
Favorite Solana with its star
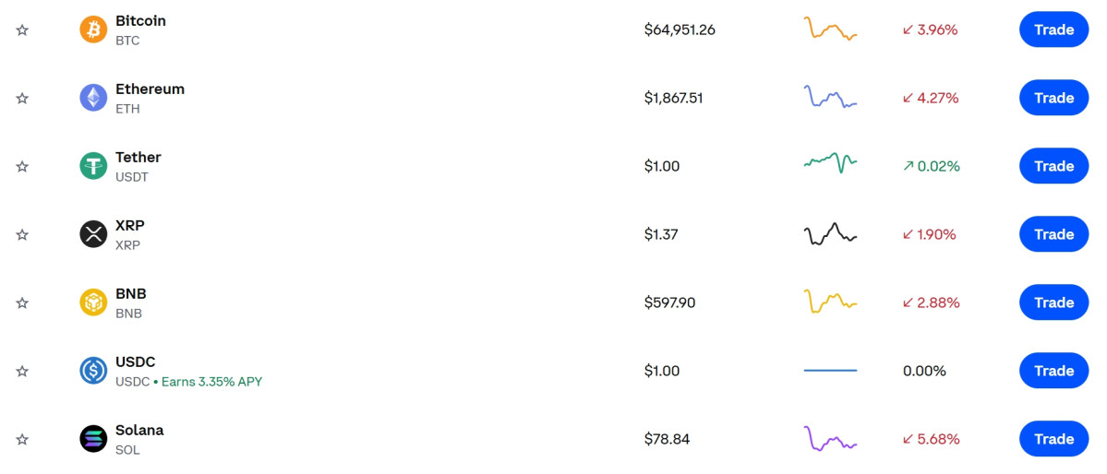pyautogui.click(x=22, y=440)
